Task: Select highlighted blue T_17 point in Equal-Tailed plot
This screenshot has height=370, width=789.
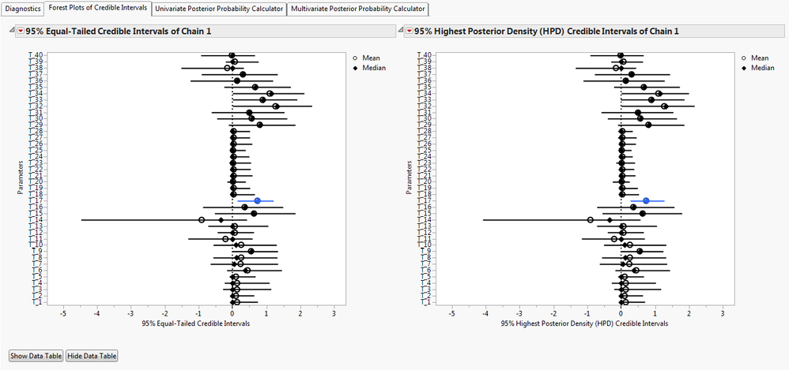Action: (258, 200)
